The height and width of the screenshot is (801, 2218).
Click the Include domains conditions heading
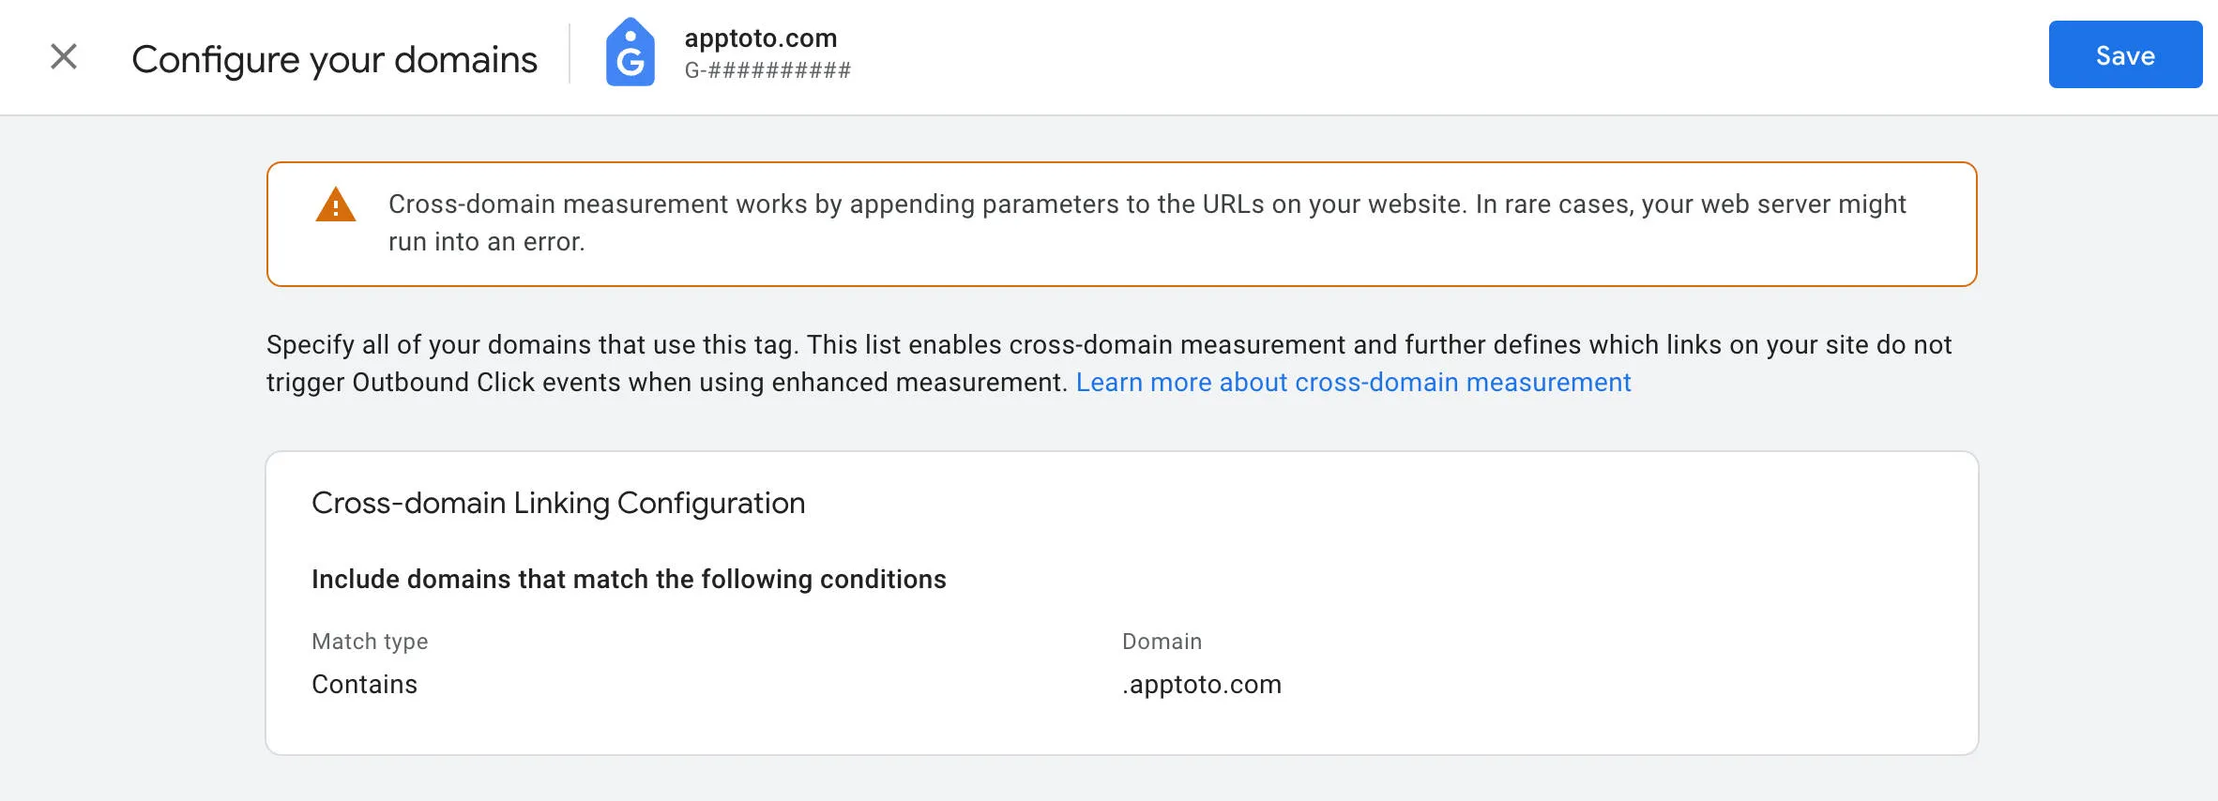click(630, 579)
